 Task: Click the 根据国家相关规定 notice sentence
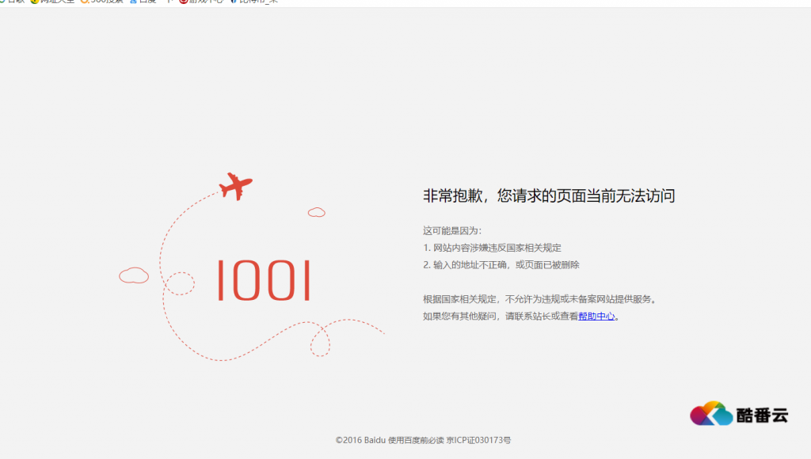coord(540,299)
